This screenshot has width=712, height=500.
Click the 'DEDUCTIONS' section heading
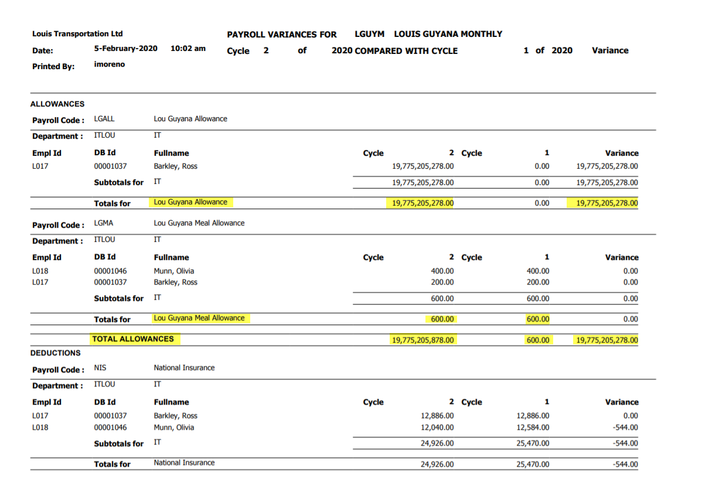point(56,353)
